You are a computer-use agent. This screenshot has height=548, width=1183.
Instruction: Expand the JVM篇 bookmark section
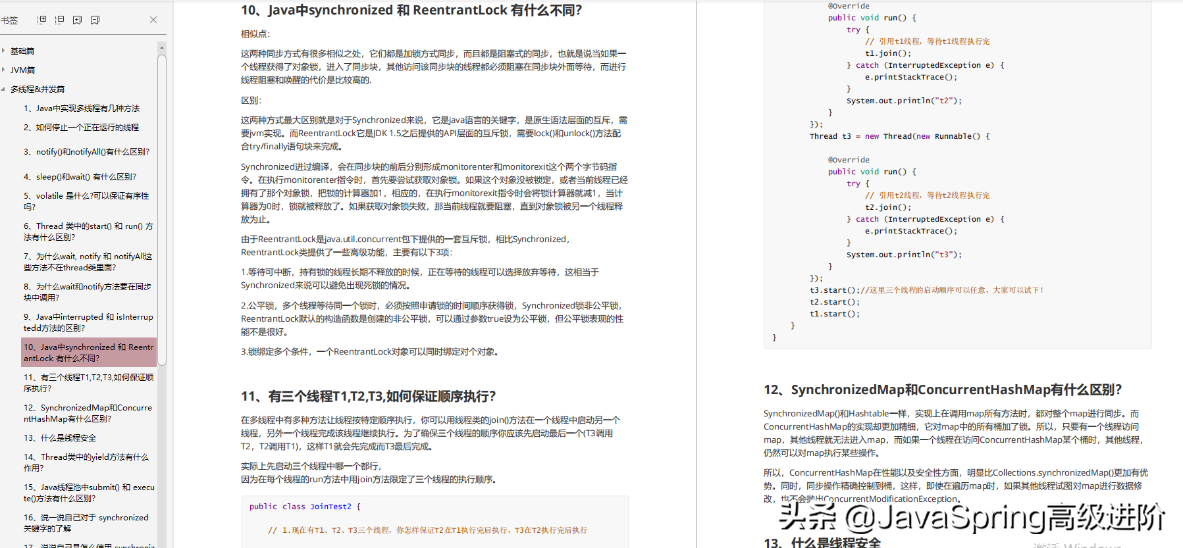click(3, 70)
